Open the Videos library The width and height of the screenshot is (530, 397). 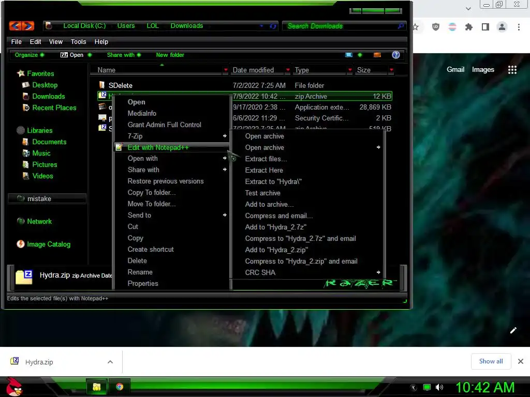click(x=42, y=176)
